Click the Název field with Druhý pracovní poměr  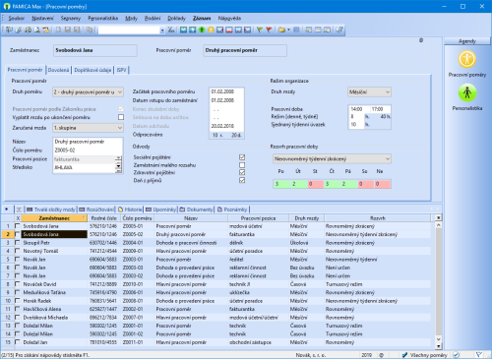coord(88,142)
